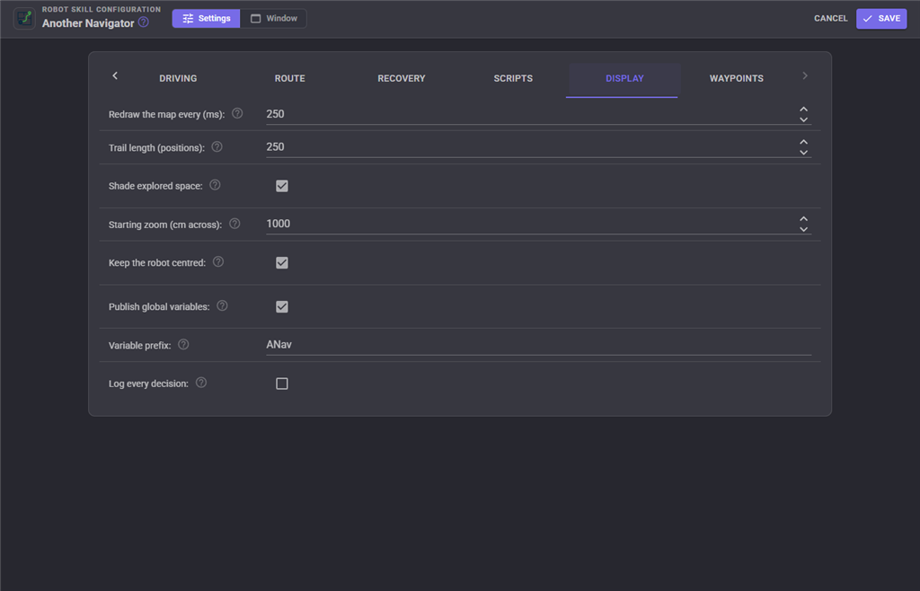Show help for Variable prefix
This screenshot has width=920, height=591.
183,344
